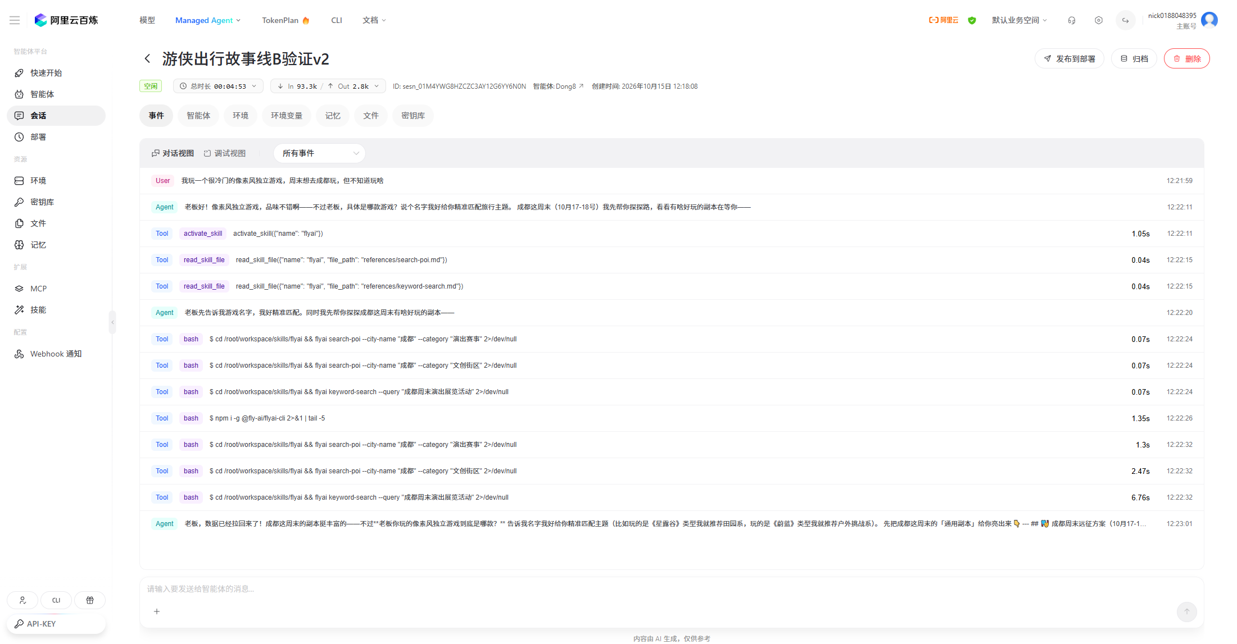Expand the 所有事件 filter dropdown
The height and width of the screenshot is (644, 1237).
[x=319, y=153]
